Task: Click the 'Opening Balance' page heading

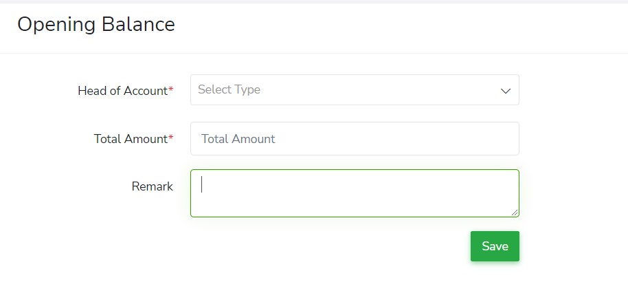Action: tap(96, 25)
